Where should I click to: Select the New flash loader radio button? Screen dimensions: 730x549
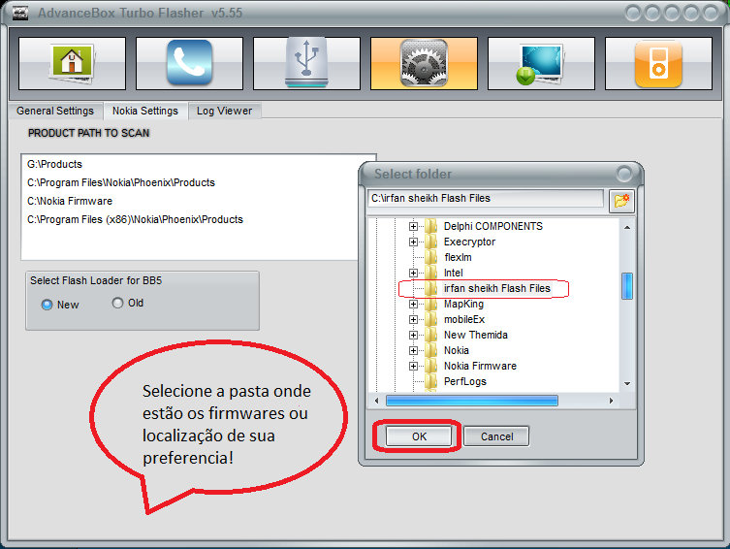[47, 305]
